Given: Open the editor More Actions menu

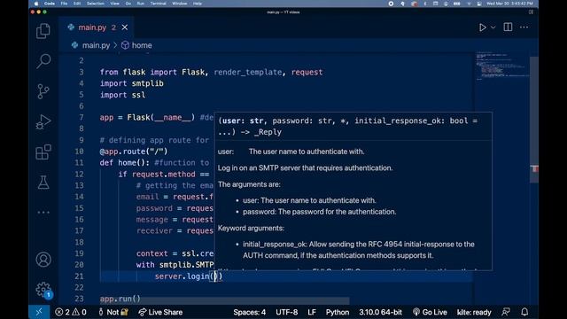Looking at the screenshot, I should [x=524, y=27].
